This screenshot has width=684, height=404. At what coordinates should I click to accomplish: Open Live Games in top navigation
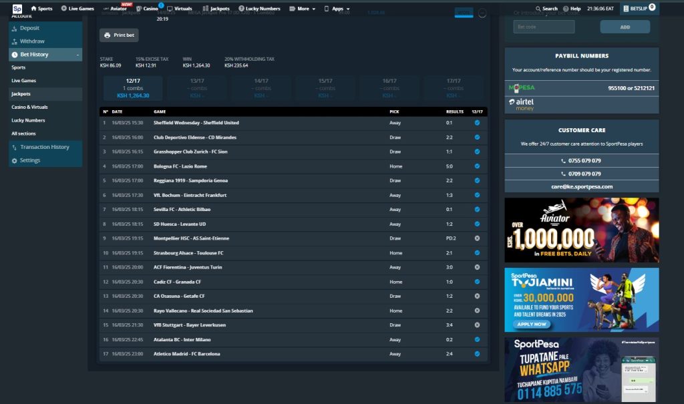77,8
